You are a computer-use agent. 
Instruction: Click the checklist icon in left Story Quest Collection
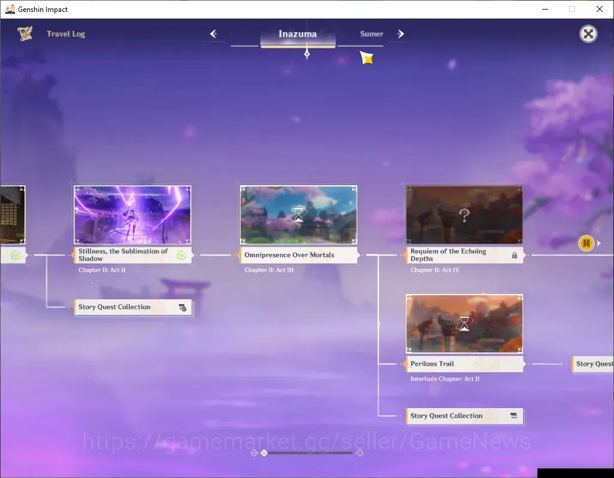[x=183, y=308]
